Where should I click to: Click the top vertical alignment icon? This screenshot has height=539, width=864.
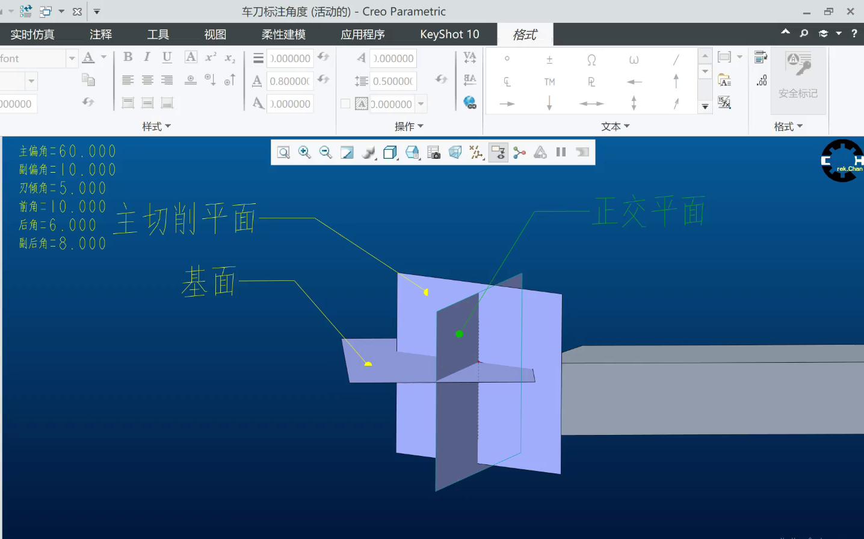(128, 103)
